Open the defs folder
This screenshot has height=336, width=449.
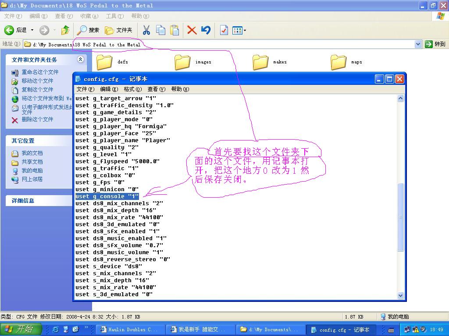click(105, 62)
